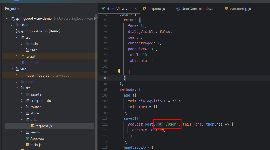Click the url: parameter hint

pos(159,124)
